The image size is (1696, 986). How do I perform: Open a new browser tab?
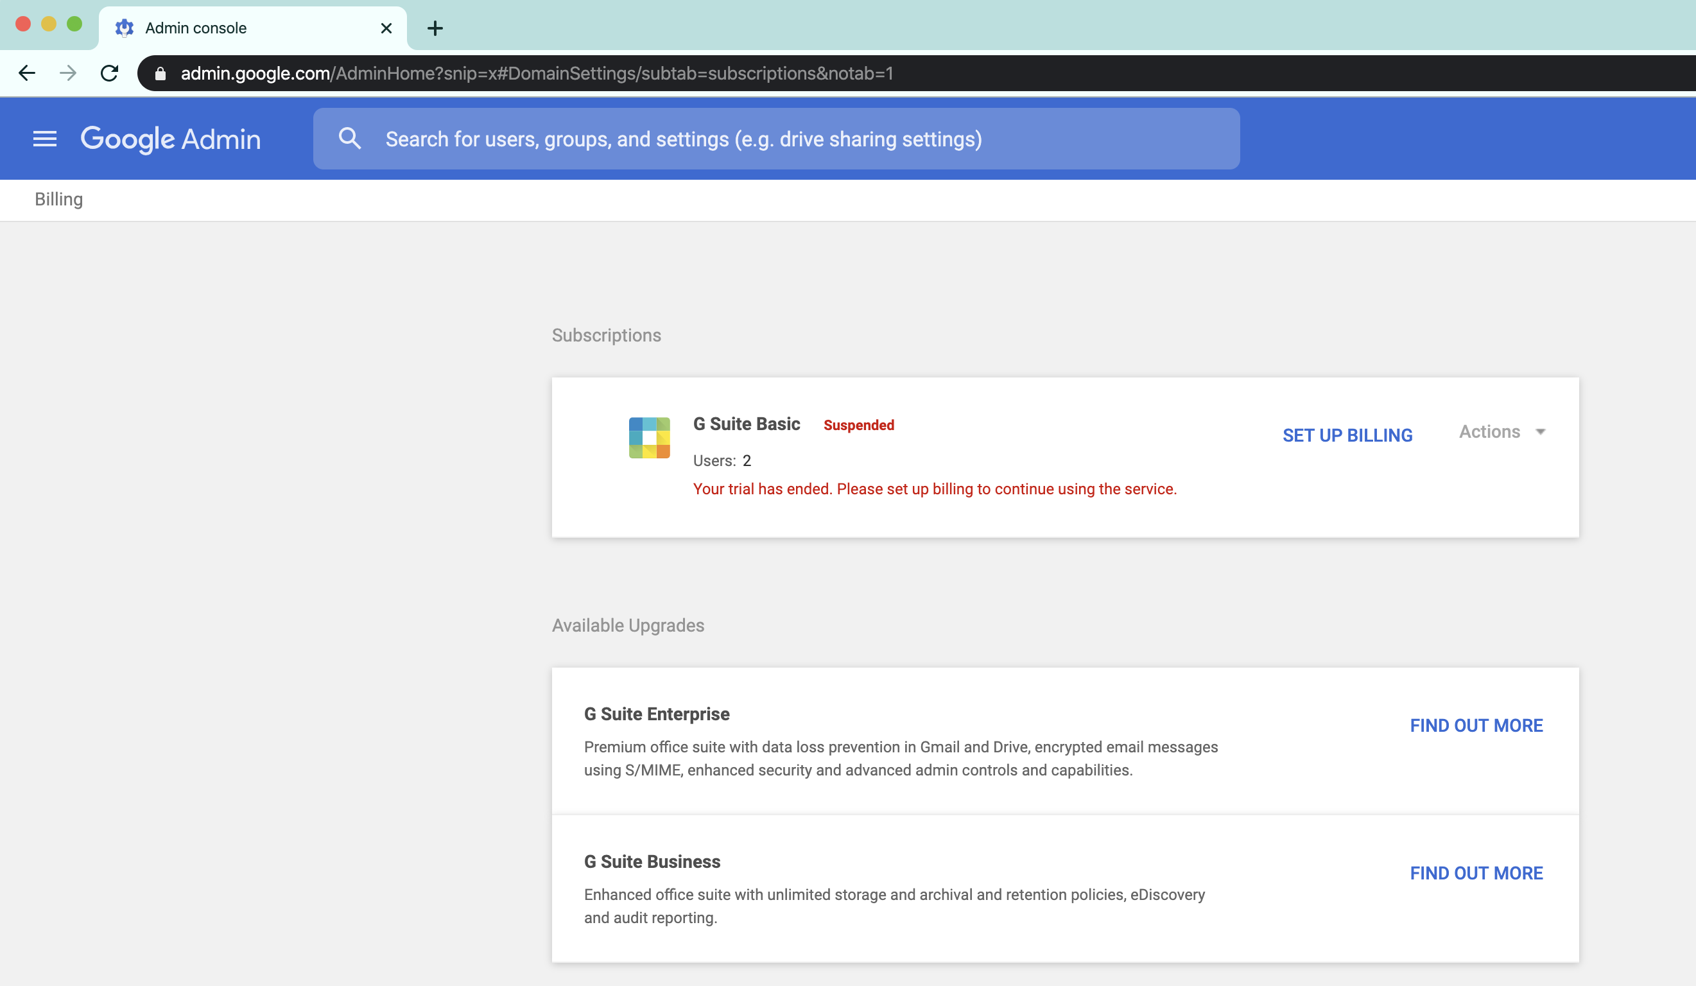click(x=435, y=28)
